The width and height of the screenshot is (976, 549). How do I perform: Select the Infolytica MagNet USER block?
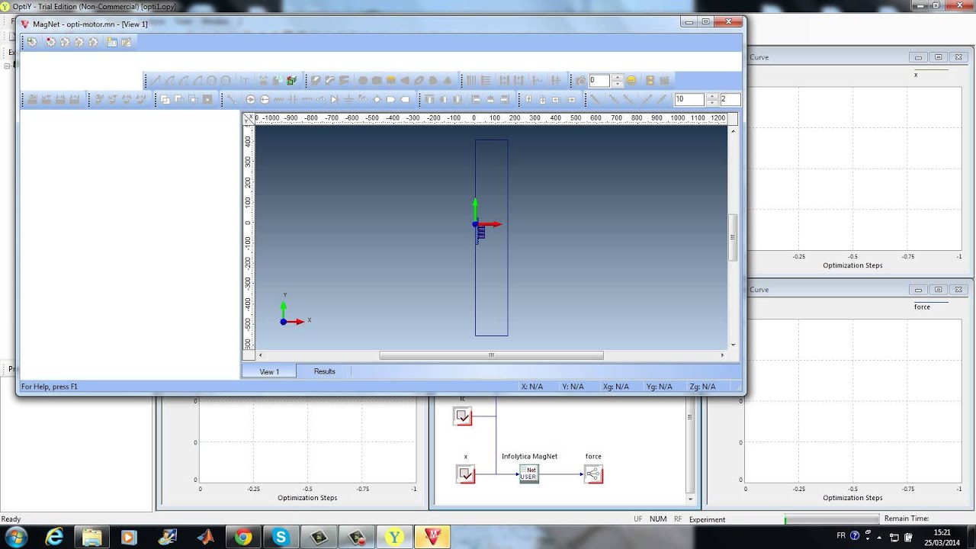point(528,474)
